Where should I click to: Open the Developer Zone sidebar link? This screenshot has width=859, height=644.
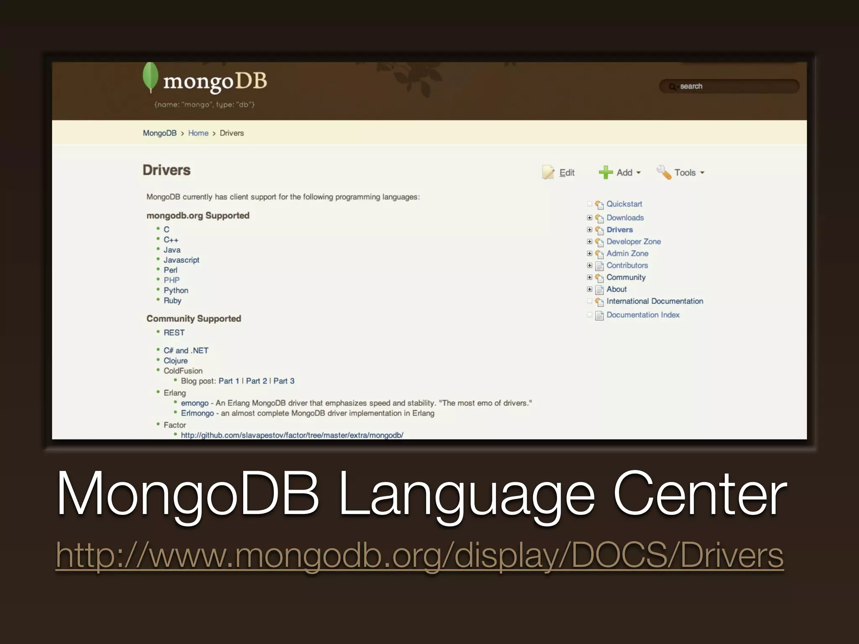633,241
